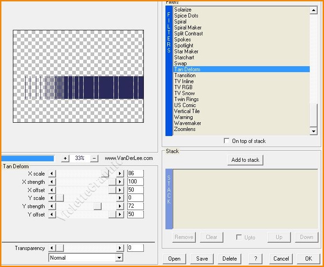
Task: Click the Add to stack button
Action: pos(245,160)
